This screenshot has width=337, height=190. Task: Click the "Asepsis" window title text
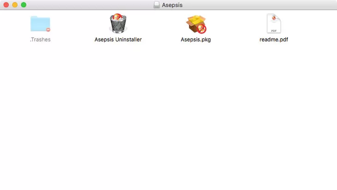172,5
